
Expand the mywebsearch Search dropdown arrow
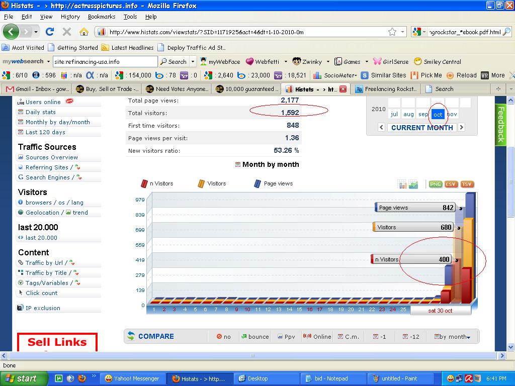pyautogui.click(x=193, y=62)
